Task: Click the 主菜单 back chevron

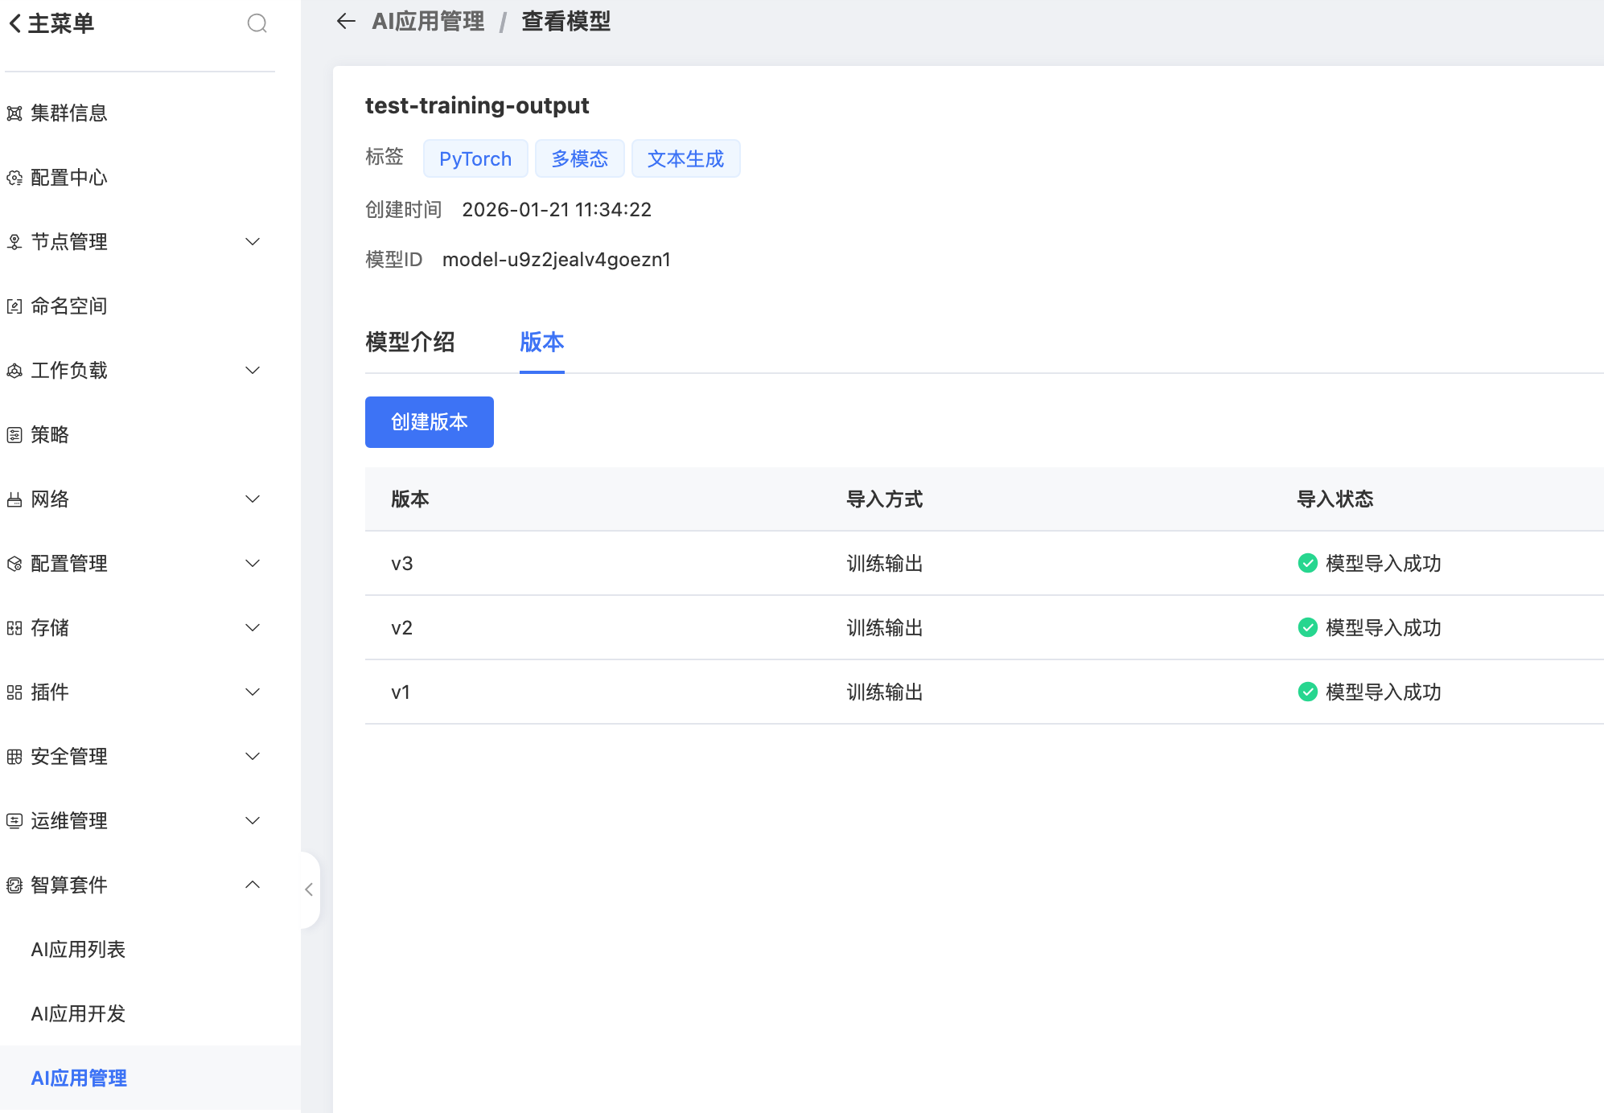Action: [14, 23]
